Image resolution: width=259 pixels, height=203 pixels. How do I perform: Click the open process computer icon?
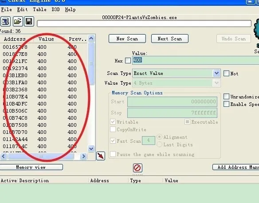(x=5, y=21)
